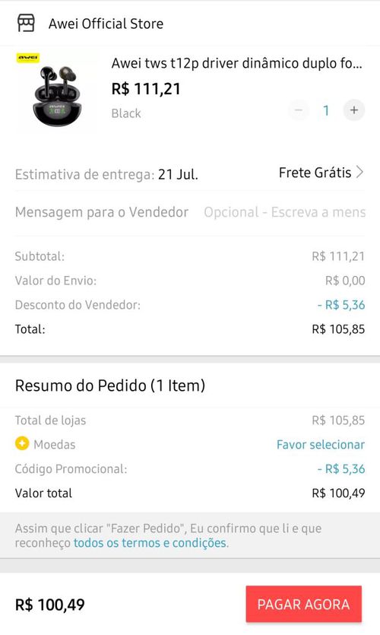Expand the Frete Grátis shipping chevron
The width and height of the screenshot is (380, 635).
[359, 173]
